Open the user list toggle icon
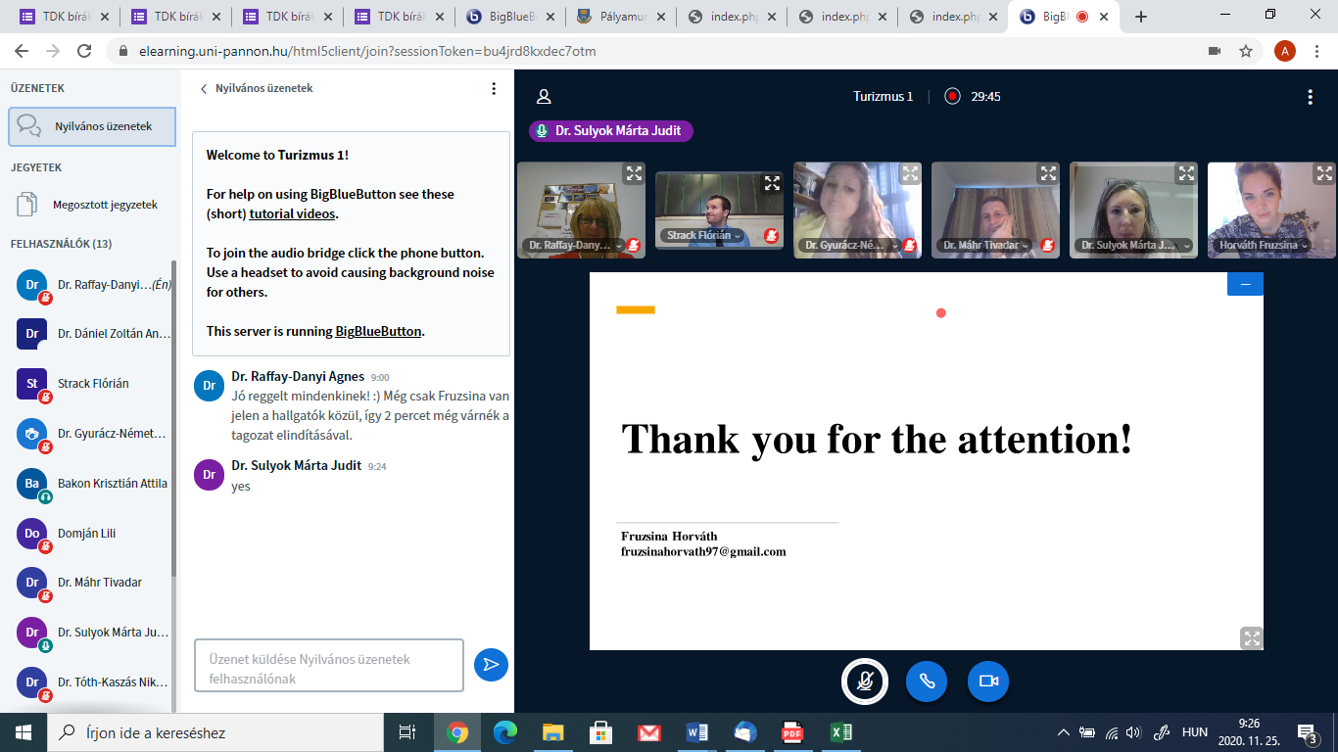The height and width of the screenshot is (752, 1338). pos(544,96)
